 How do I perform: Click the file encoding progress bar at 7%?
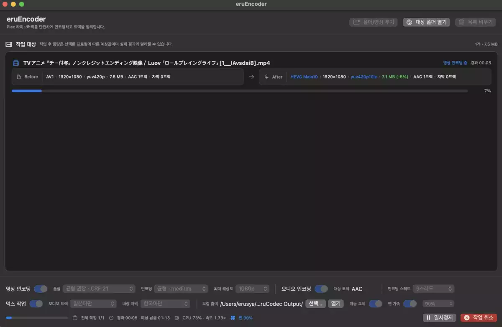(x=240, y=91)
